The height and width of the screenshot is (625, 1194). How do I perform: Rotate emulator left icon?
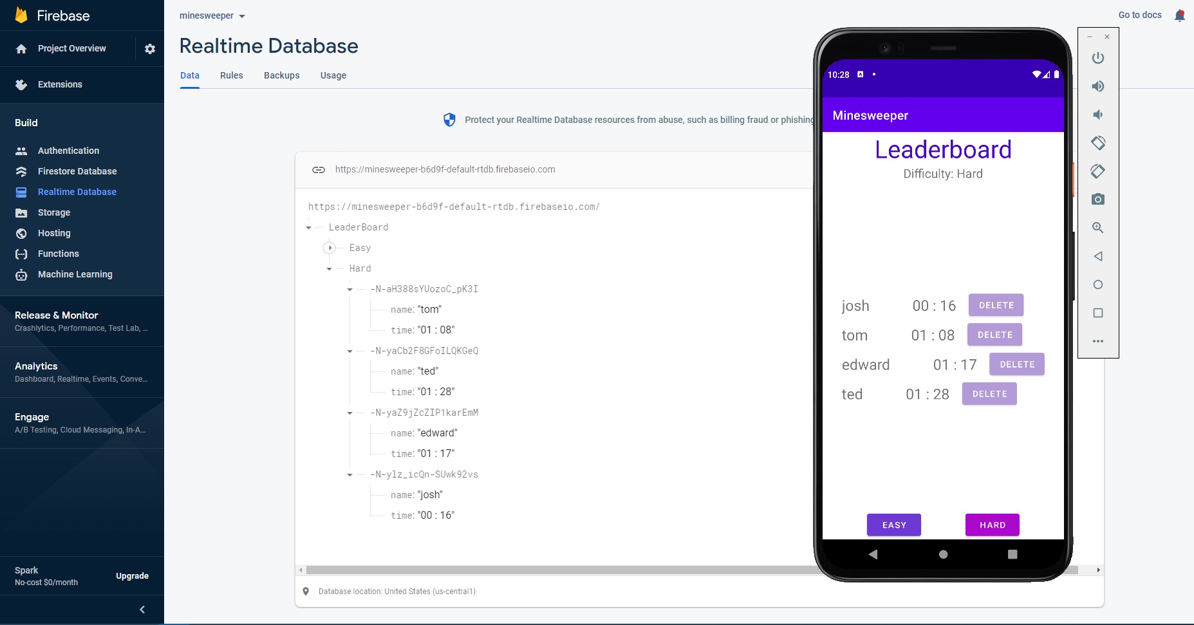click(1098, 143)
